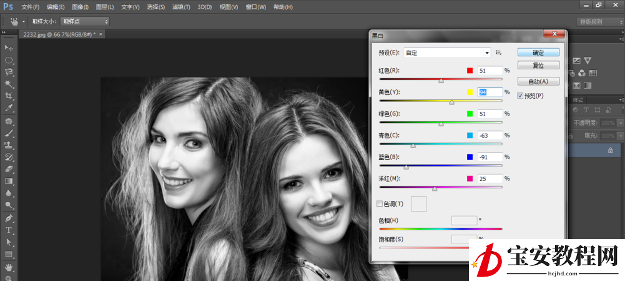Screen dimensions: 625x281
Task: Click the yellow color swatch
Action: tap(470, 92)
